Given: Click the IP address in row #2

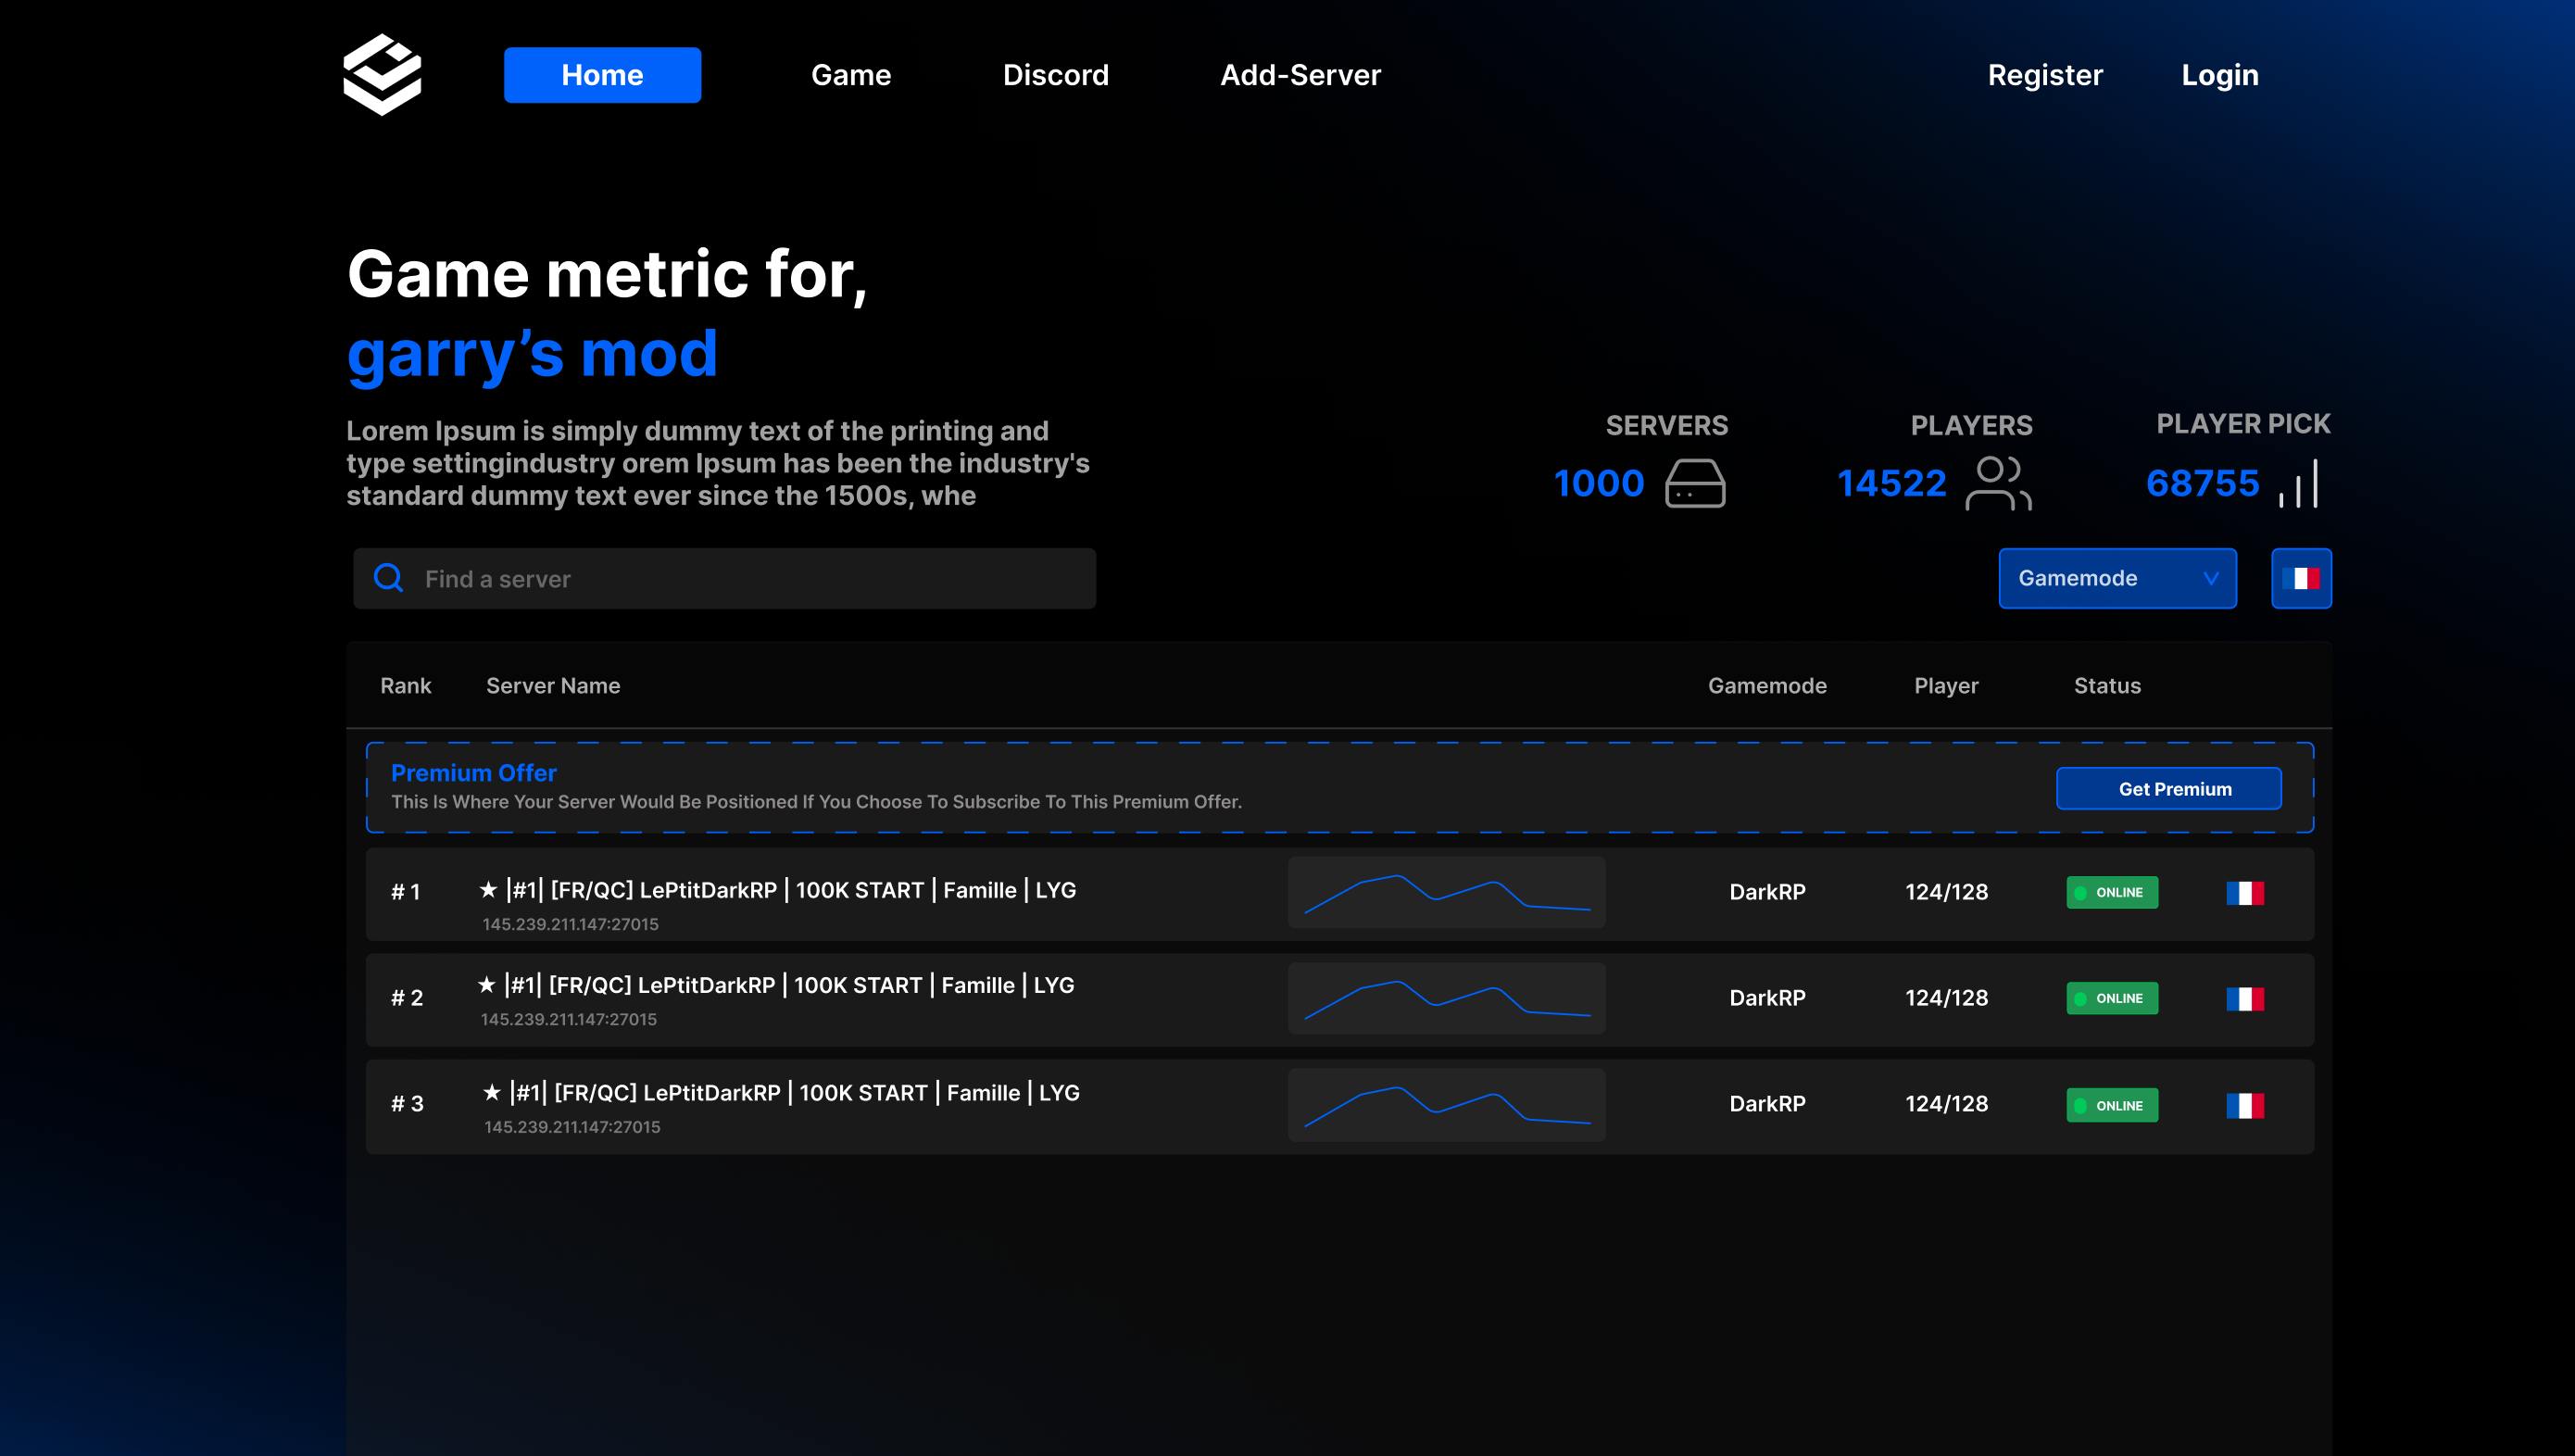Looking at the screenshot, I should (568, 1019).
